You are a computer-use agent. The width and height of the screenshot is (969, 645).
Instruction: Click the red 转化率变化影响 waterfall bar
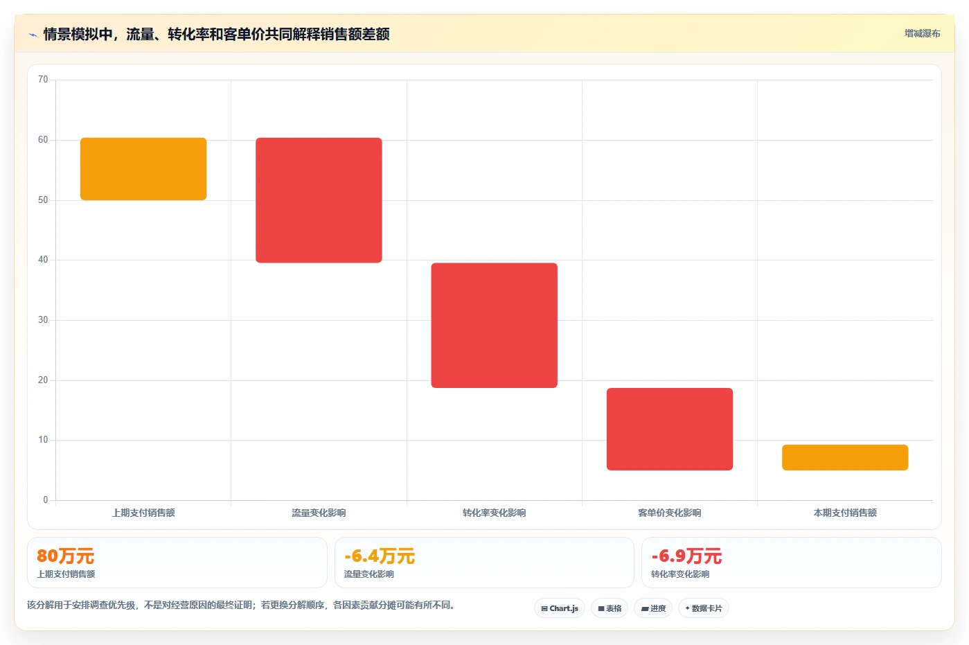pos(494,326)
